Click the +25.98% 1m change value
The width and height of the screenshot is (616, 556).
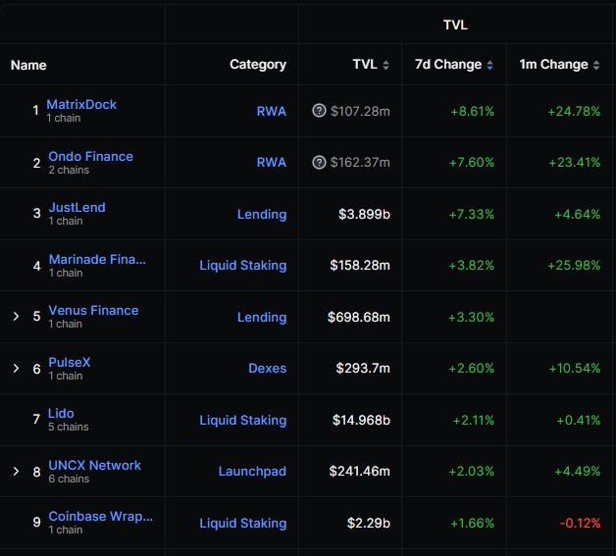coord(574,266)
